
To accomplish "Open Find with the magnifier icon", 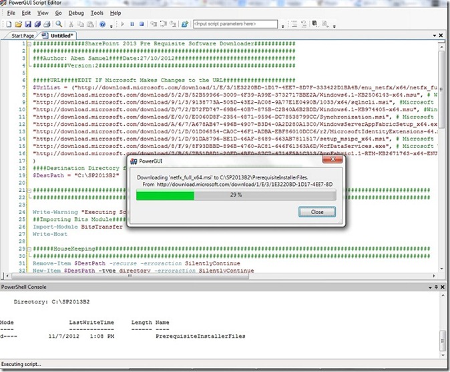I will coord(59,24).
